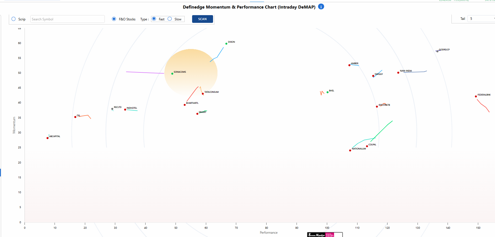
Task: Select the SONACOMS green dot
Action: [x=172, y=73]
